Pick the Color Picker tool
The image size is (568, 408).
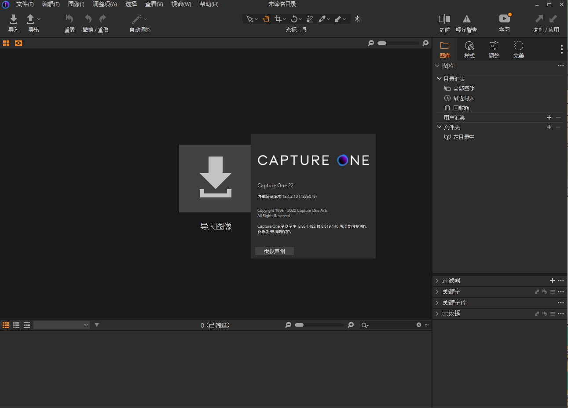pos(323,19)
